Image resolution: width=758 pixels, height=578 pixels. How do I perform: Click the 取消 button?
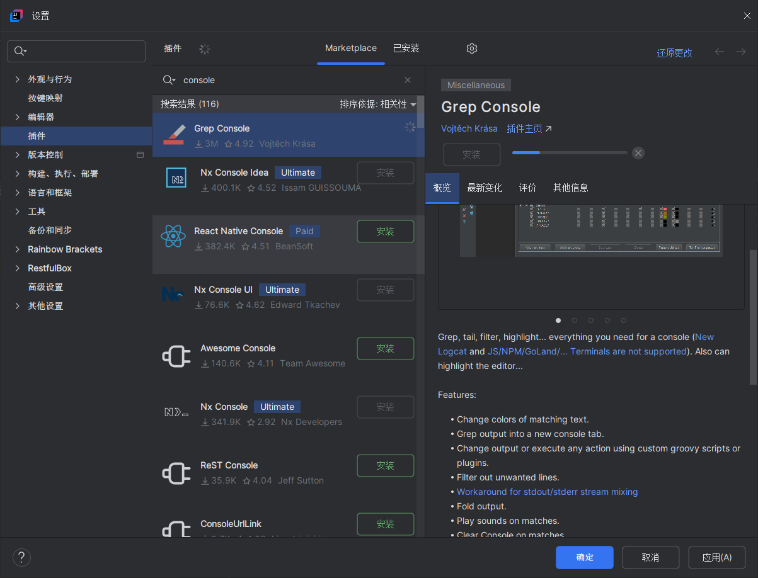point(650,558)
